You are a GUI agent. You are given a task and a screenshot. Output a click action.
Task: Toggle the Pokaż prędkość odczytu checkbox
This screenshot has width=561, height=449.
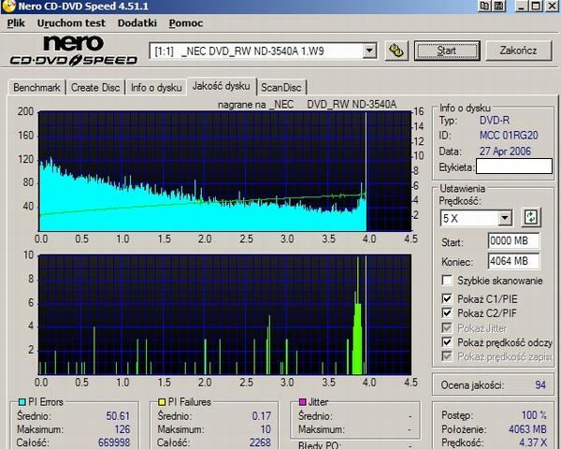[447, 342]
